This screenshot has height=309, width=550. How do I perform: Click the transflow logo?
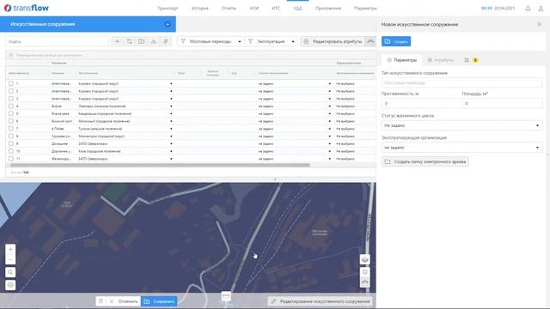click(27, 8)
